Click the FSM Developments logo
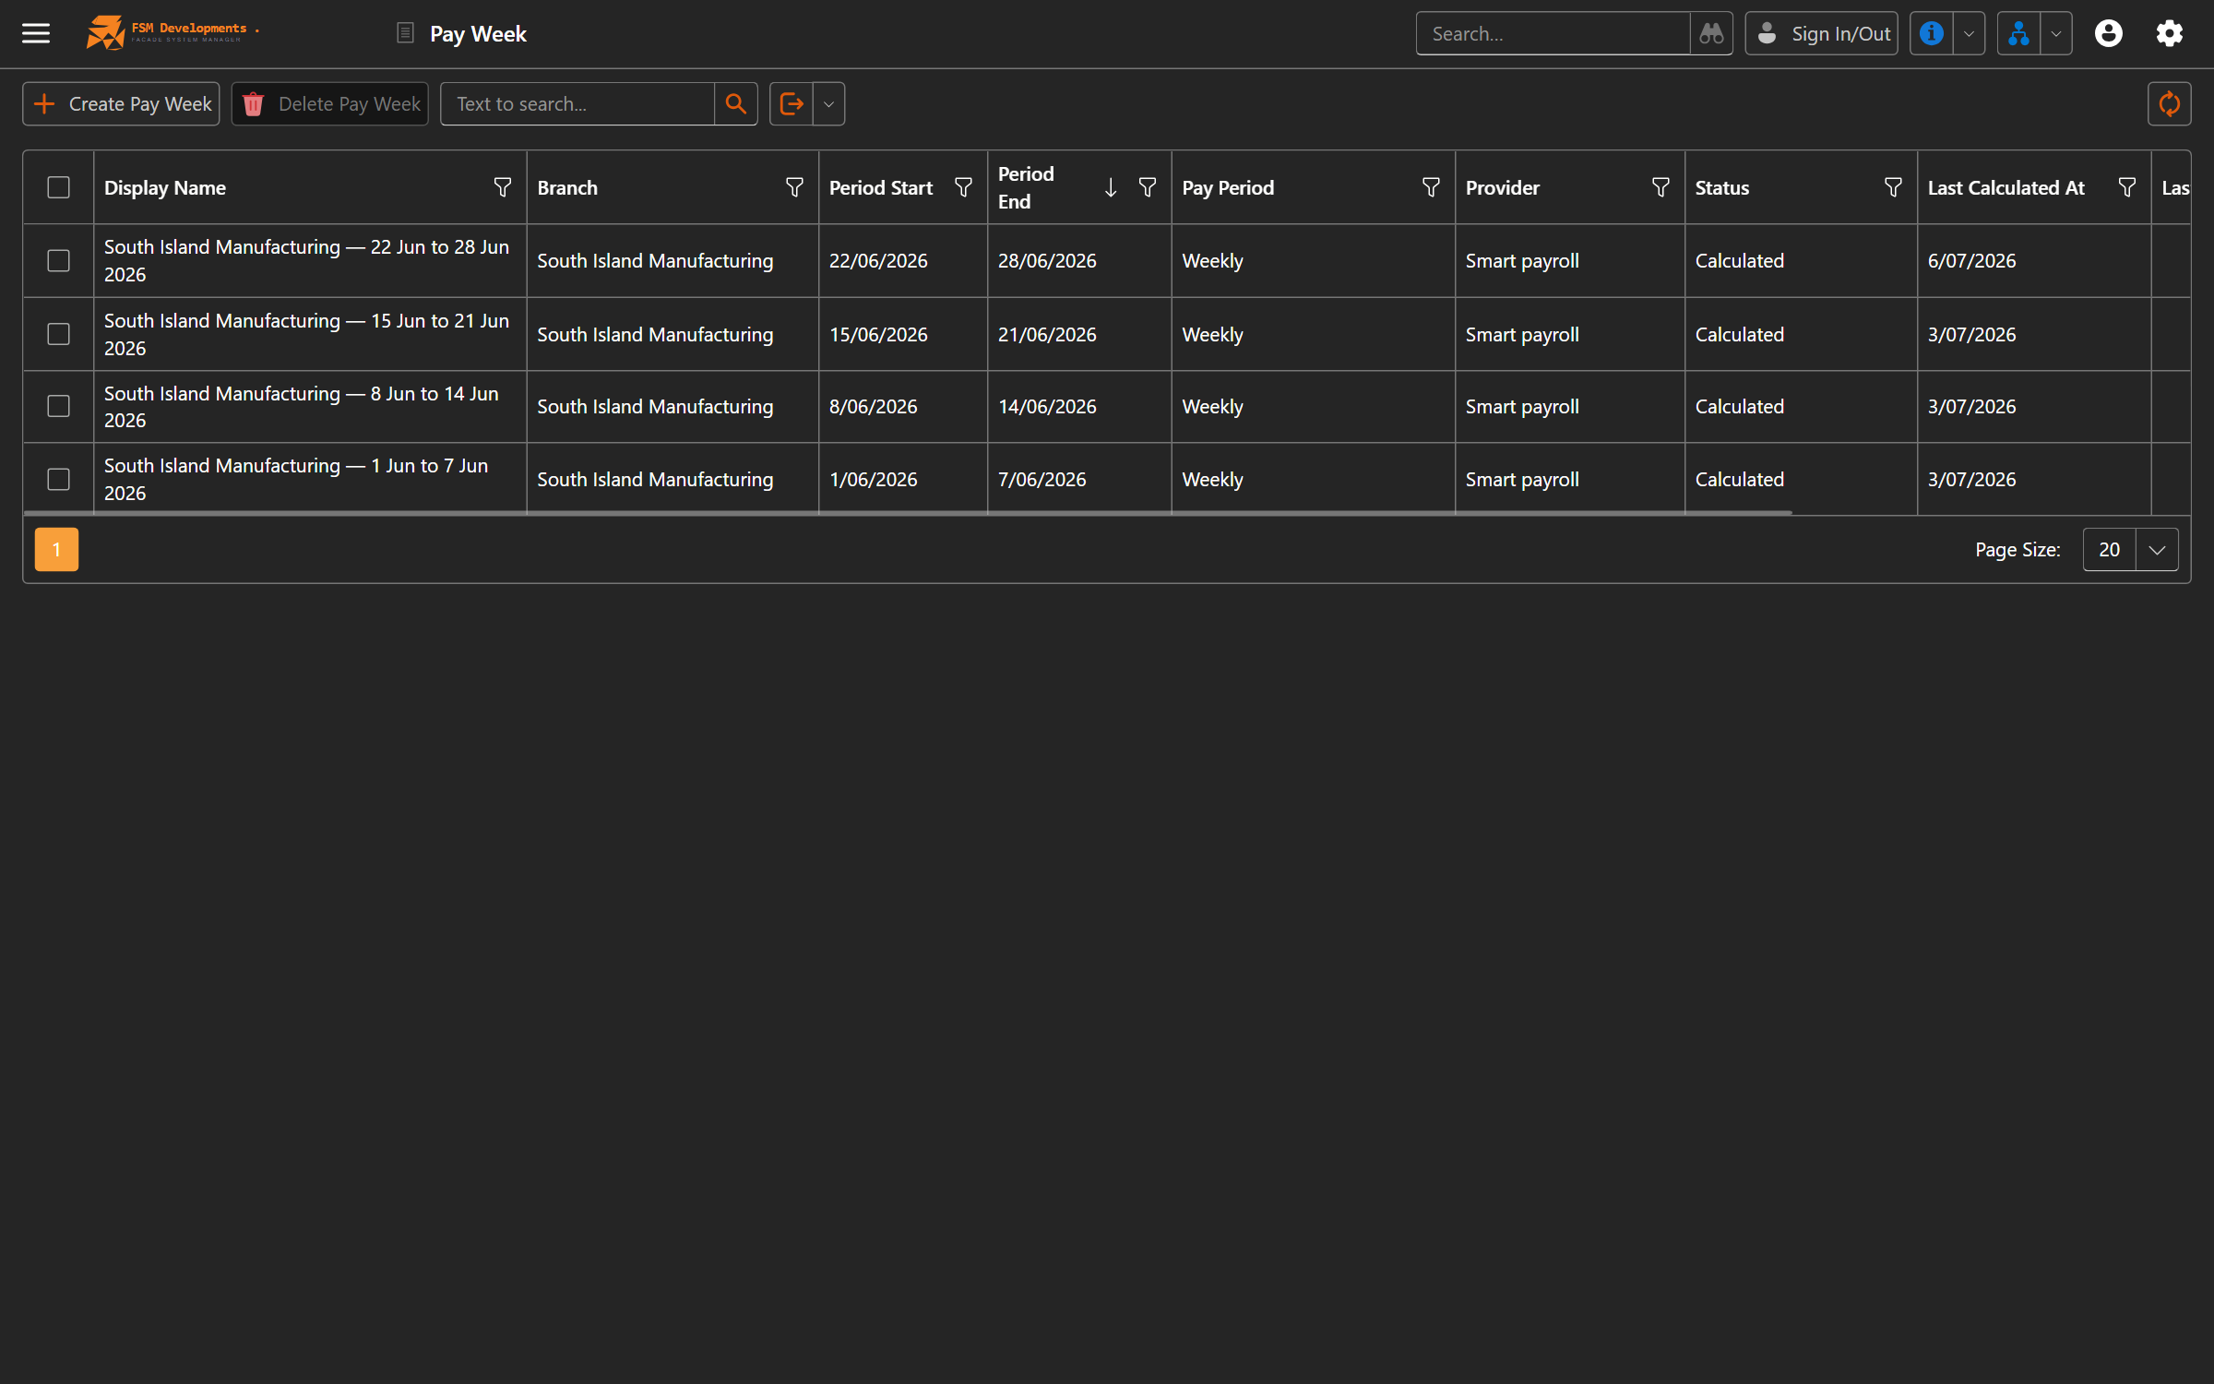This screenshot has width=2214, height=1384. [x=173, y=33]
